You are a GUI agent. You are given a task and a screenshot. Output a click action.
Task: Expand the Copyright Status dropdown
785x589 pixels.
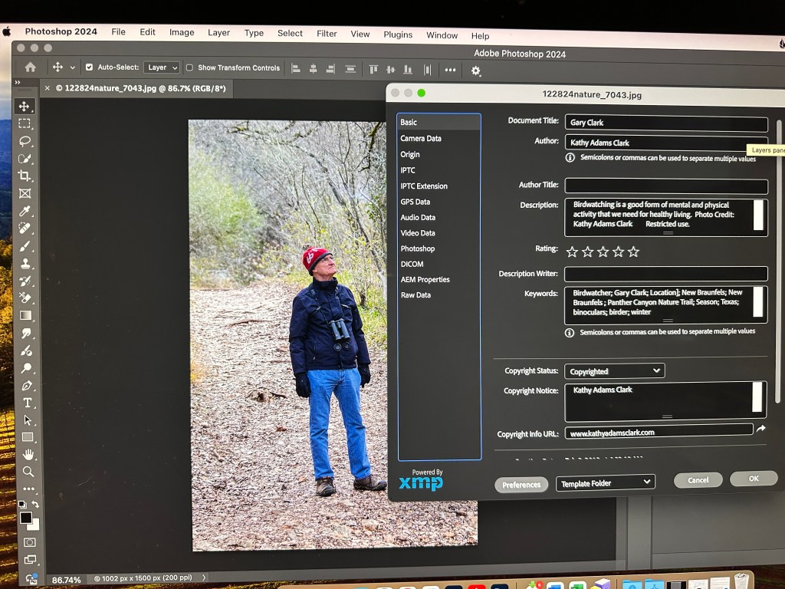[x=615, y=371]
